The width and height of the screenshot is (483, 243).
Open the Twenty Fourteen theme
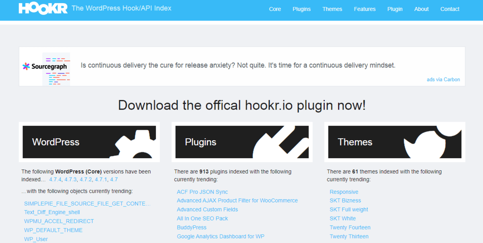pos(350,227)
